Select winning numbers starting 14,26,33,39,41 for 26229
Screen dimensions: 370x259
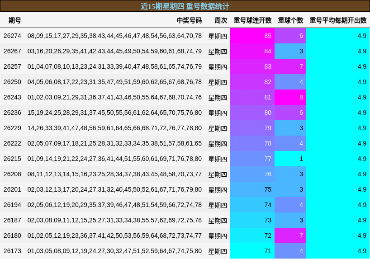(114, 128)
